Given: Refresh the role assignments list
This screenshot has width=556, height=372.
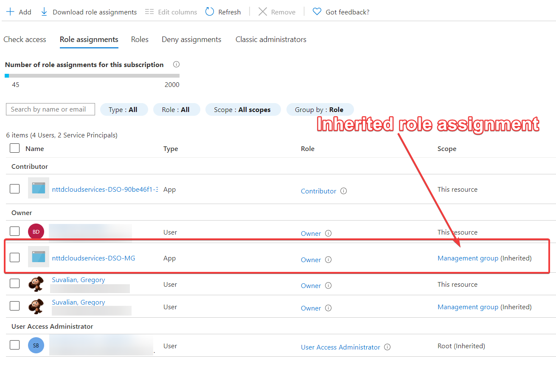Looking at the screenshot, I should click(x=209, y=11).
